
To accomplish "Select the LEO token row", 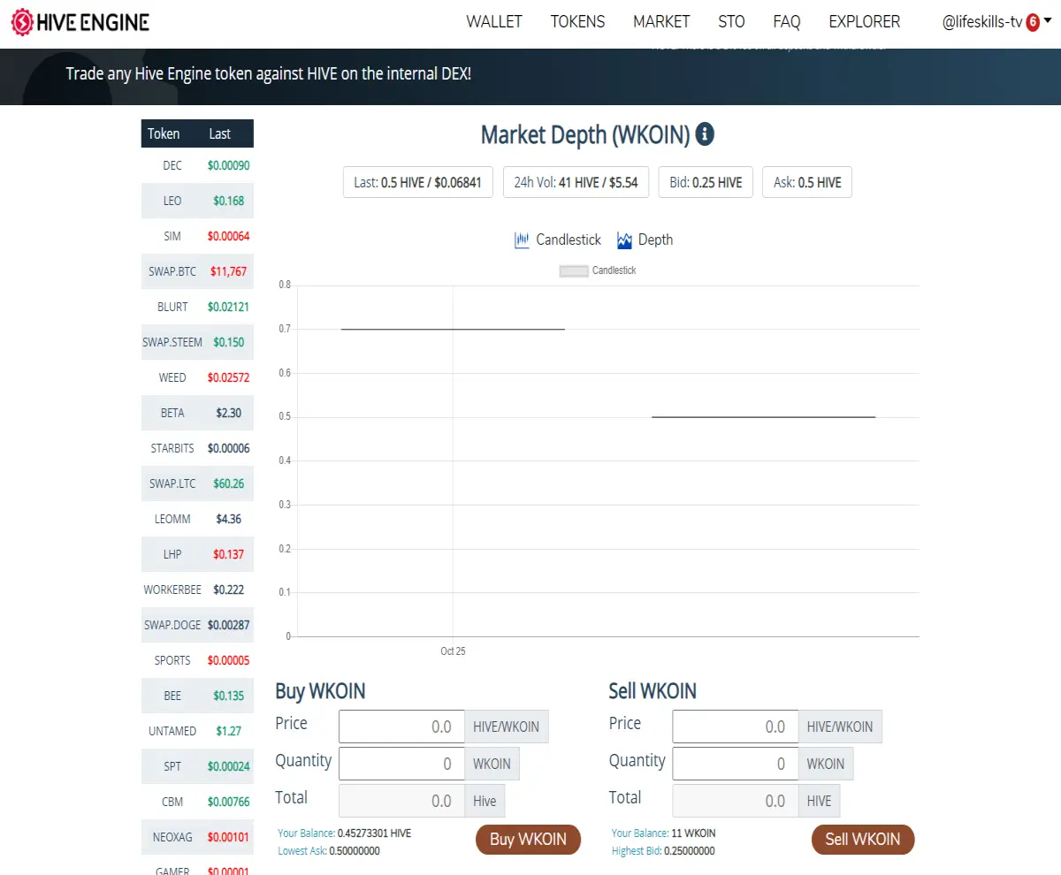I will (x=197, y=201).
